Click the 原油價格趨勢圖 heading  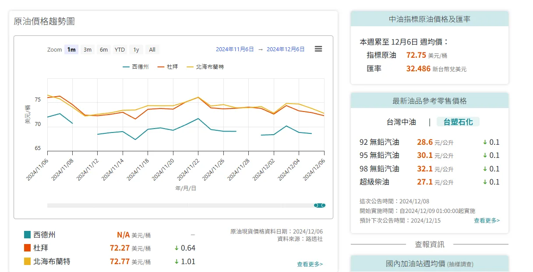44,21
